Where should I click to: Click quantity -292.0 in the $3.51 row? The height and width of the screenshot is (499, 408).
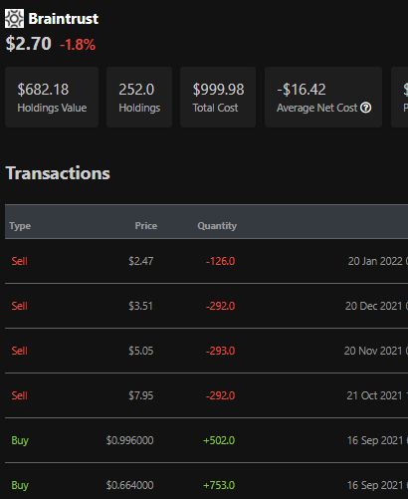tap(220, 306)
